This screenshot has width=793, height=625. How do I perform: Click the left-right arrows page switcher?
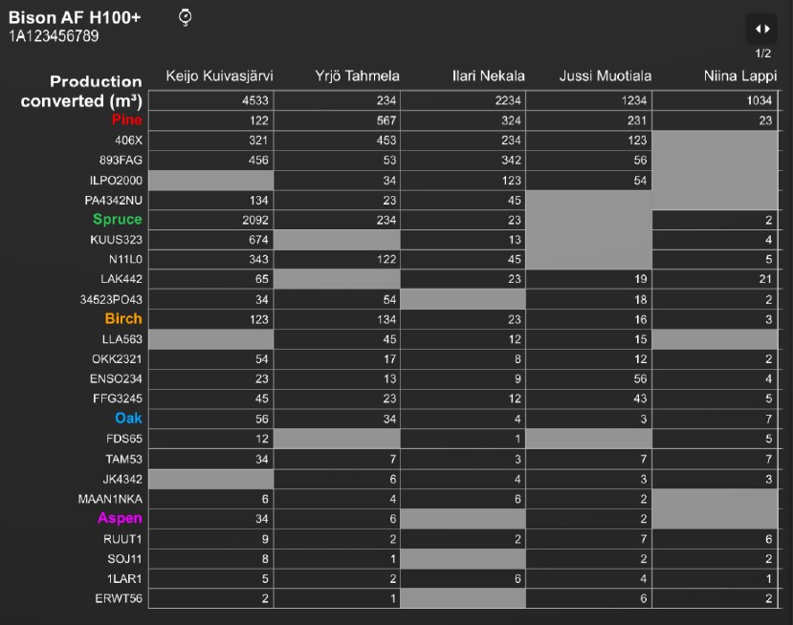click(762, 29)
